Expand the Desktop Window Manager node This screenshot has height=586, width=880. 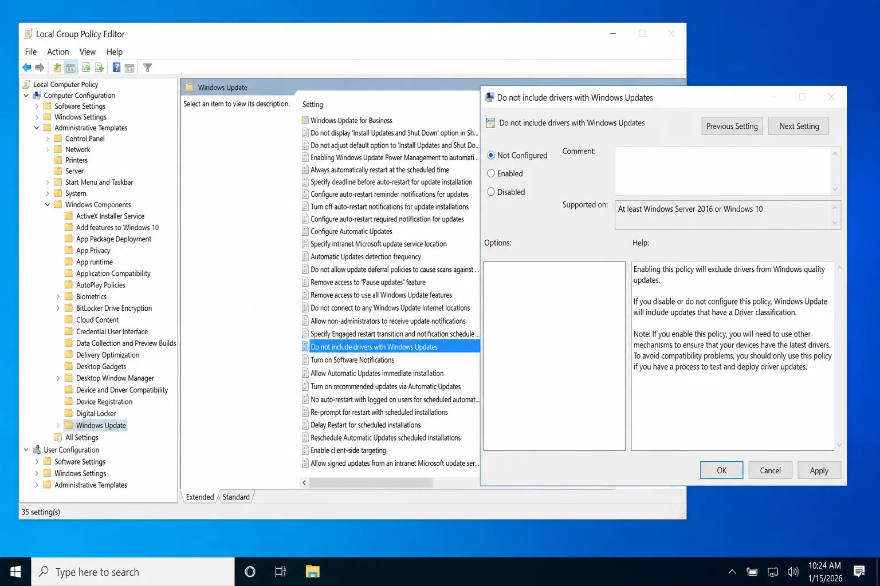[58, 378]
